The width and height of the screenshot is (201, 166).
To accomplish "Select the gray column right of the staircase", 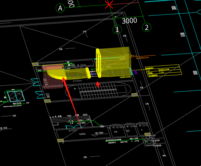I will [135, 95].
